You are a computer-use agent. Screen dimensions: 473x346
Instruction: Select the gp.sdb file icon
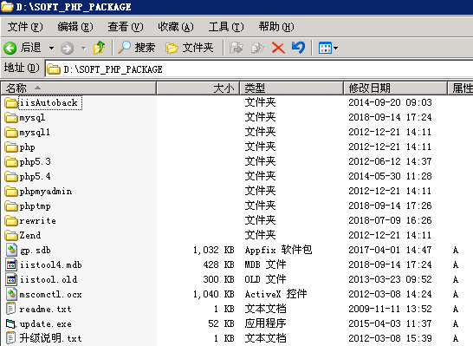11,250
